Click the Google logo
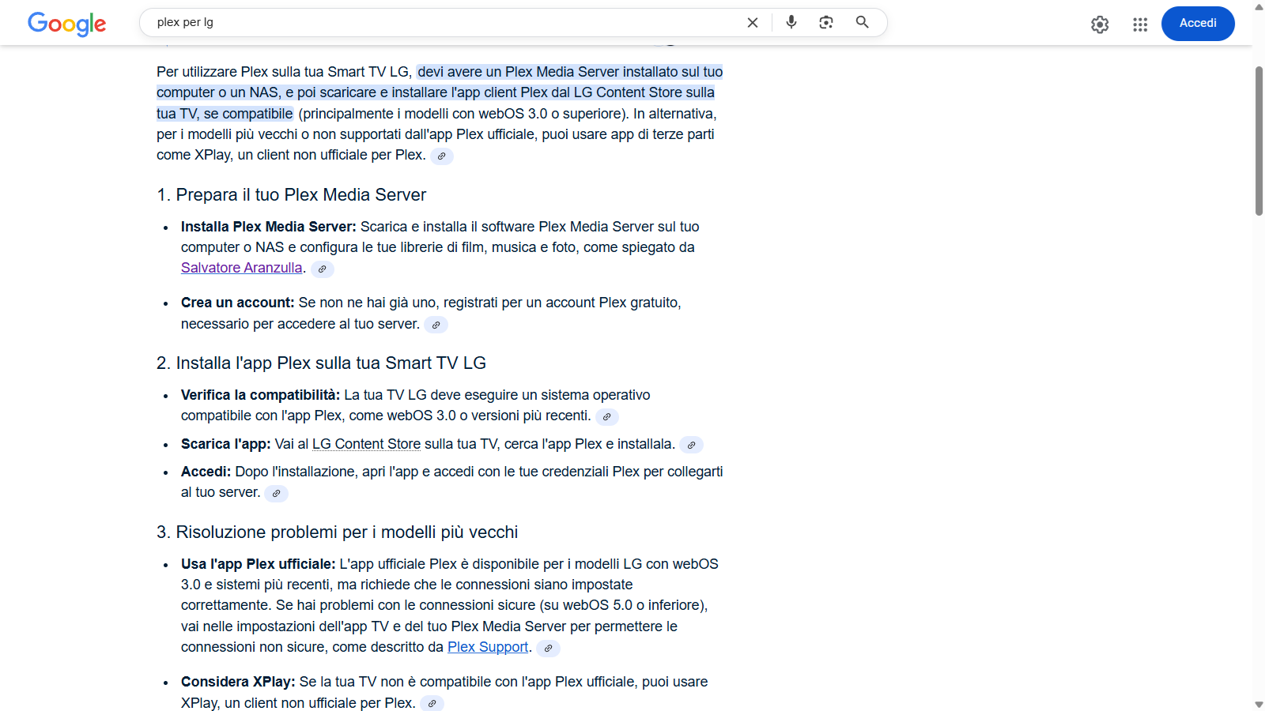This screenshot has height=711, width=1265. pos(67,24)
